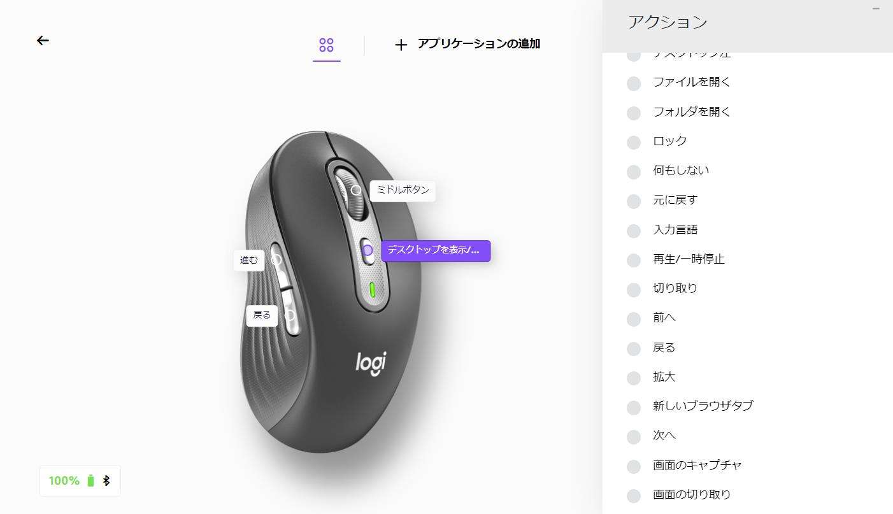The width and height of the screenshot is (893, 514).
Task: Click the plus icon to add an application
Action: click(401, 45)
